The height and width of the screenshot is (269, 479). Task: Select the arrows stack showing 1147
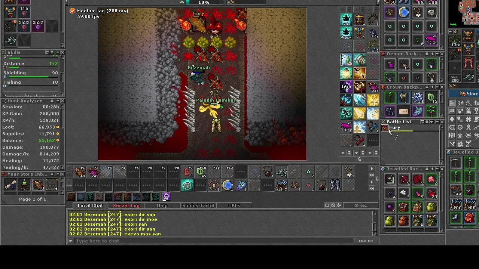click(x=281, y=185)
